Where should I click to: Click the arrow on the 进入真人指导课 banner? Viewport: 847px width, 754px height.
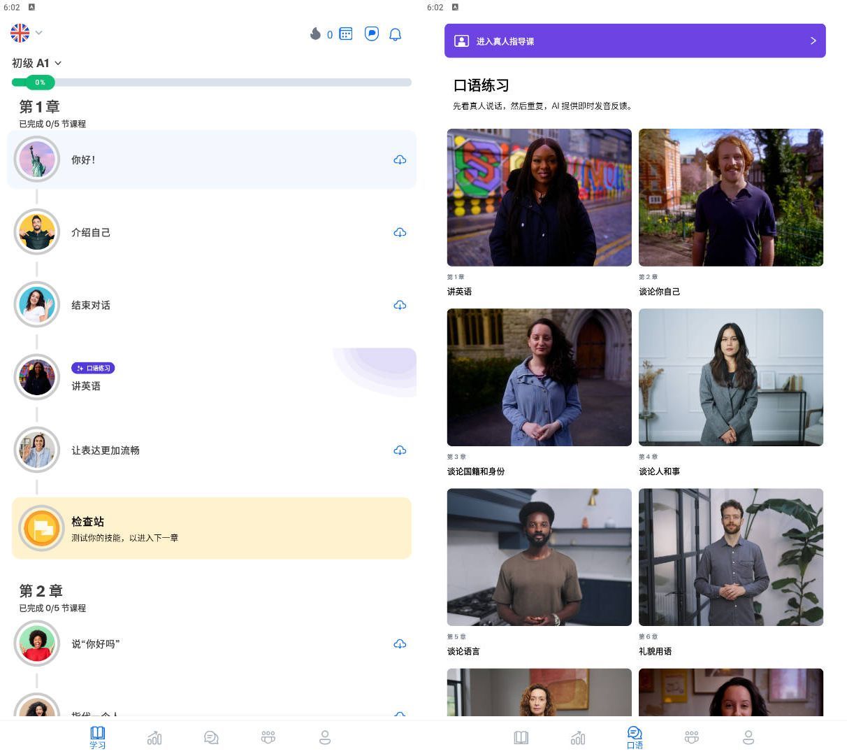813,41
